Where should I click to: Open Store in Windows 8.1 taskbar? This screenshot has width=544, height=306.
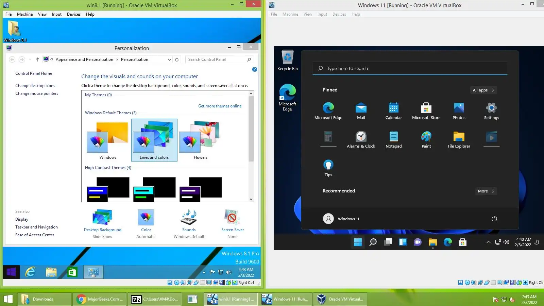(x=72, y=272)
